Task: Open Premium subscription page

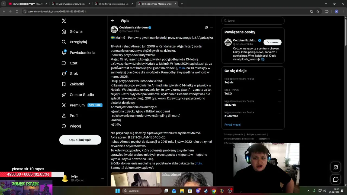Action: [82, 105]
